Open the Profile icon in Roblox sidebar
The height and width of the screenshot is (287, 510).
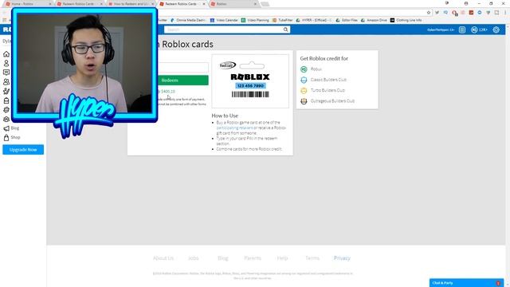coord(6,63)
